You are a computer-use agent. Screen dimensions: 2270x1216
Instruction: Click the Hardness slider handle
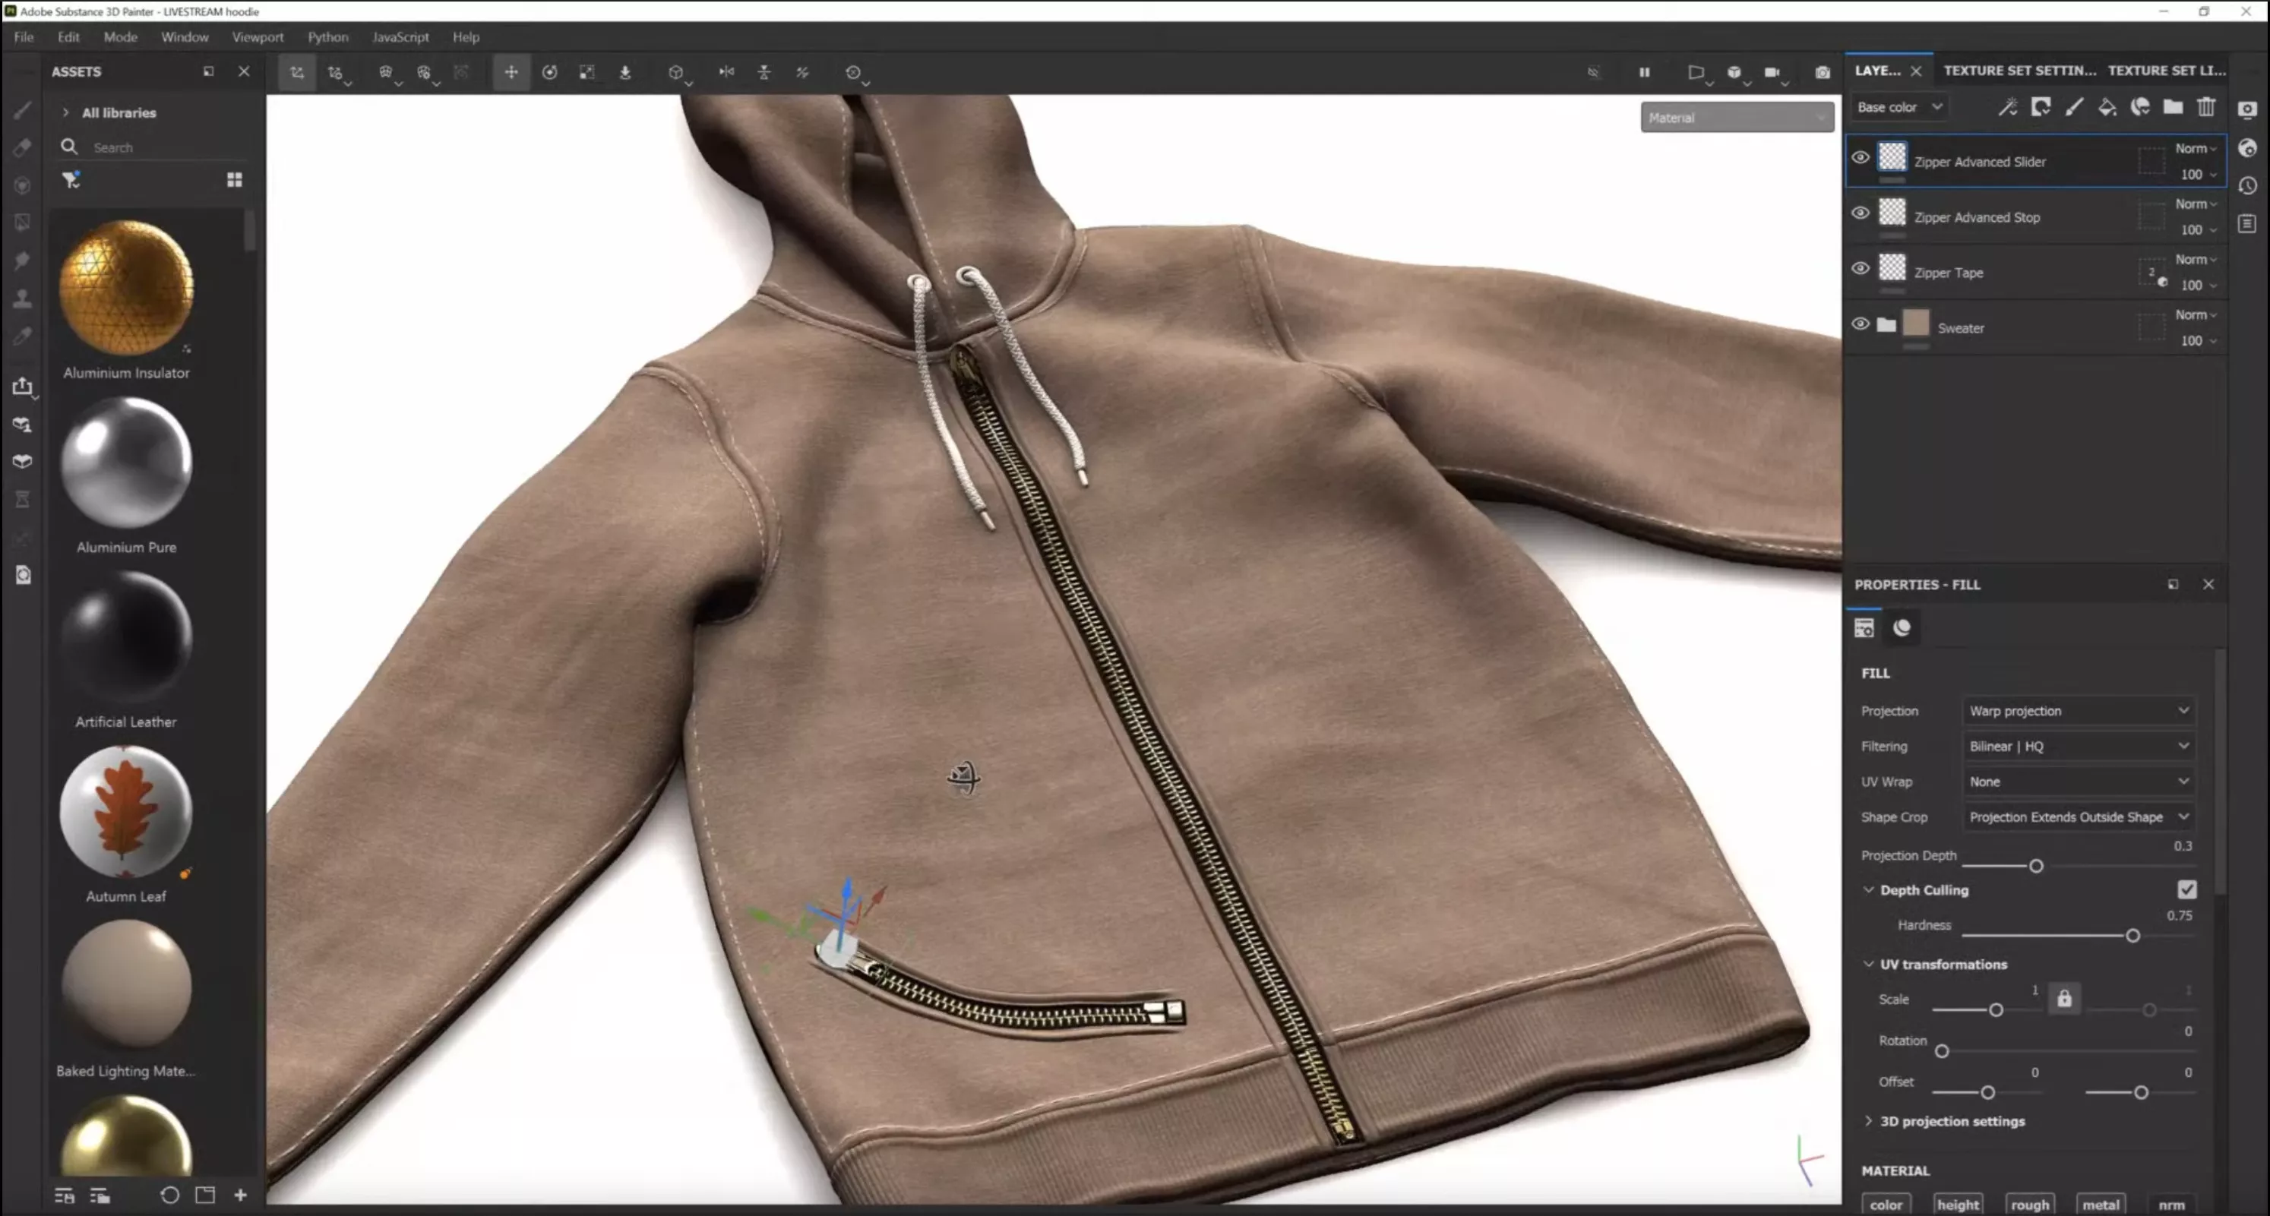click(2132, 936)
